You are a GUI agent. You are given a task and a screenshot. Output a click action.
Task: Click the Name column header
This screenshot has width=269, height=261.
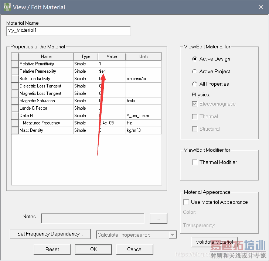click(x=46, y=56)
